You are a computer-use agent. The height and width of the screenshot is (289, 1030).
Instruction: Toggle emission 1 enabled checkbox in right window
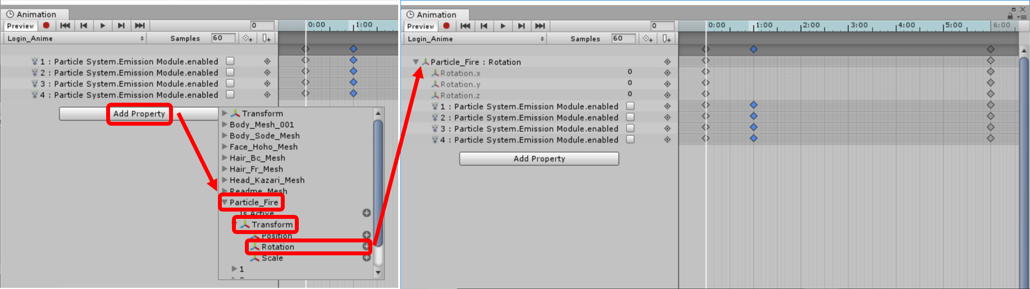pos(630,106)
